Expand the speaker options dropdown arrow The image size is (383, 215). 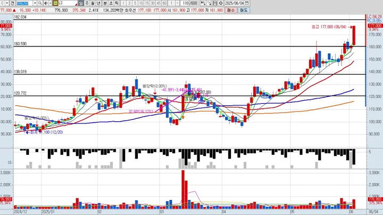51,3
